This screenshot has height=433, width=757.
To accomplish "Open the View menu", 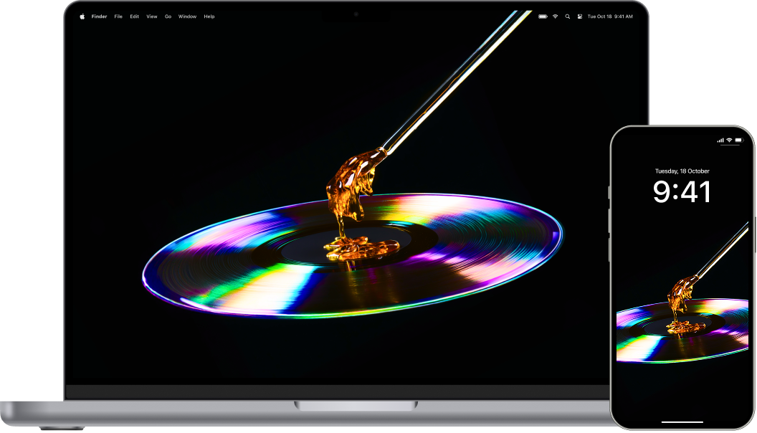I will click(151, 16).
